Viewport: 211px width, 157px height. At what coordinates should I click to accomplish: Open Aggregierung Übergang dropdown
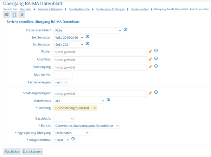71,133
